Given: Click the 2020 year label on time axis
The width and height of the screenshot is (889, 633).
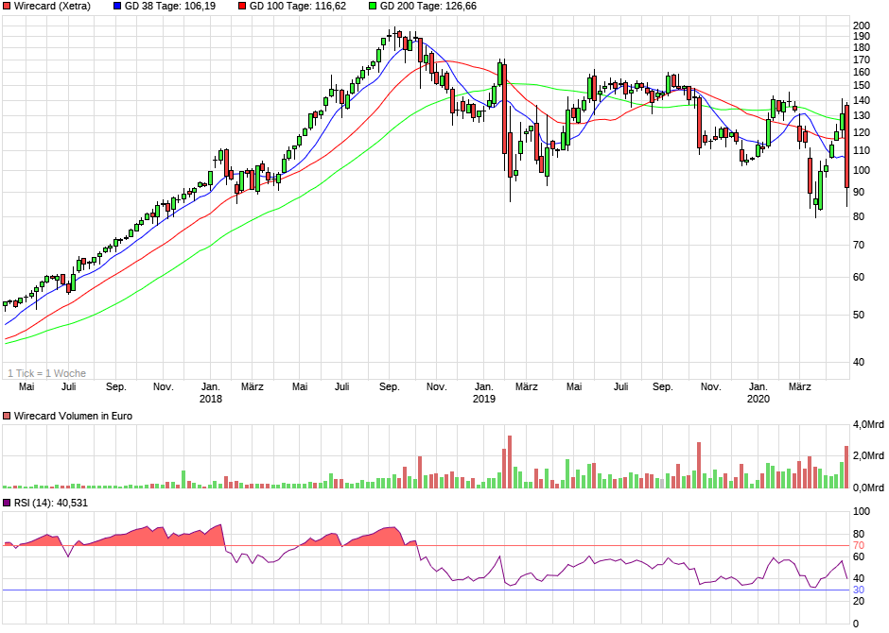Looking at the screenshot, I should [x=758, y=399].
